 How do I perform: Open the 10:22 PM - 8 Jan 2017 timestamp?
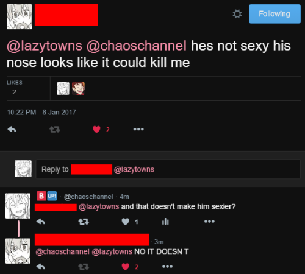pyautogui.click(x=41, y=112)
